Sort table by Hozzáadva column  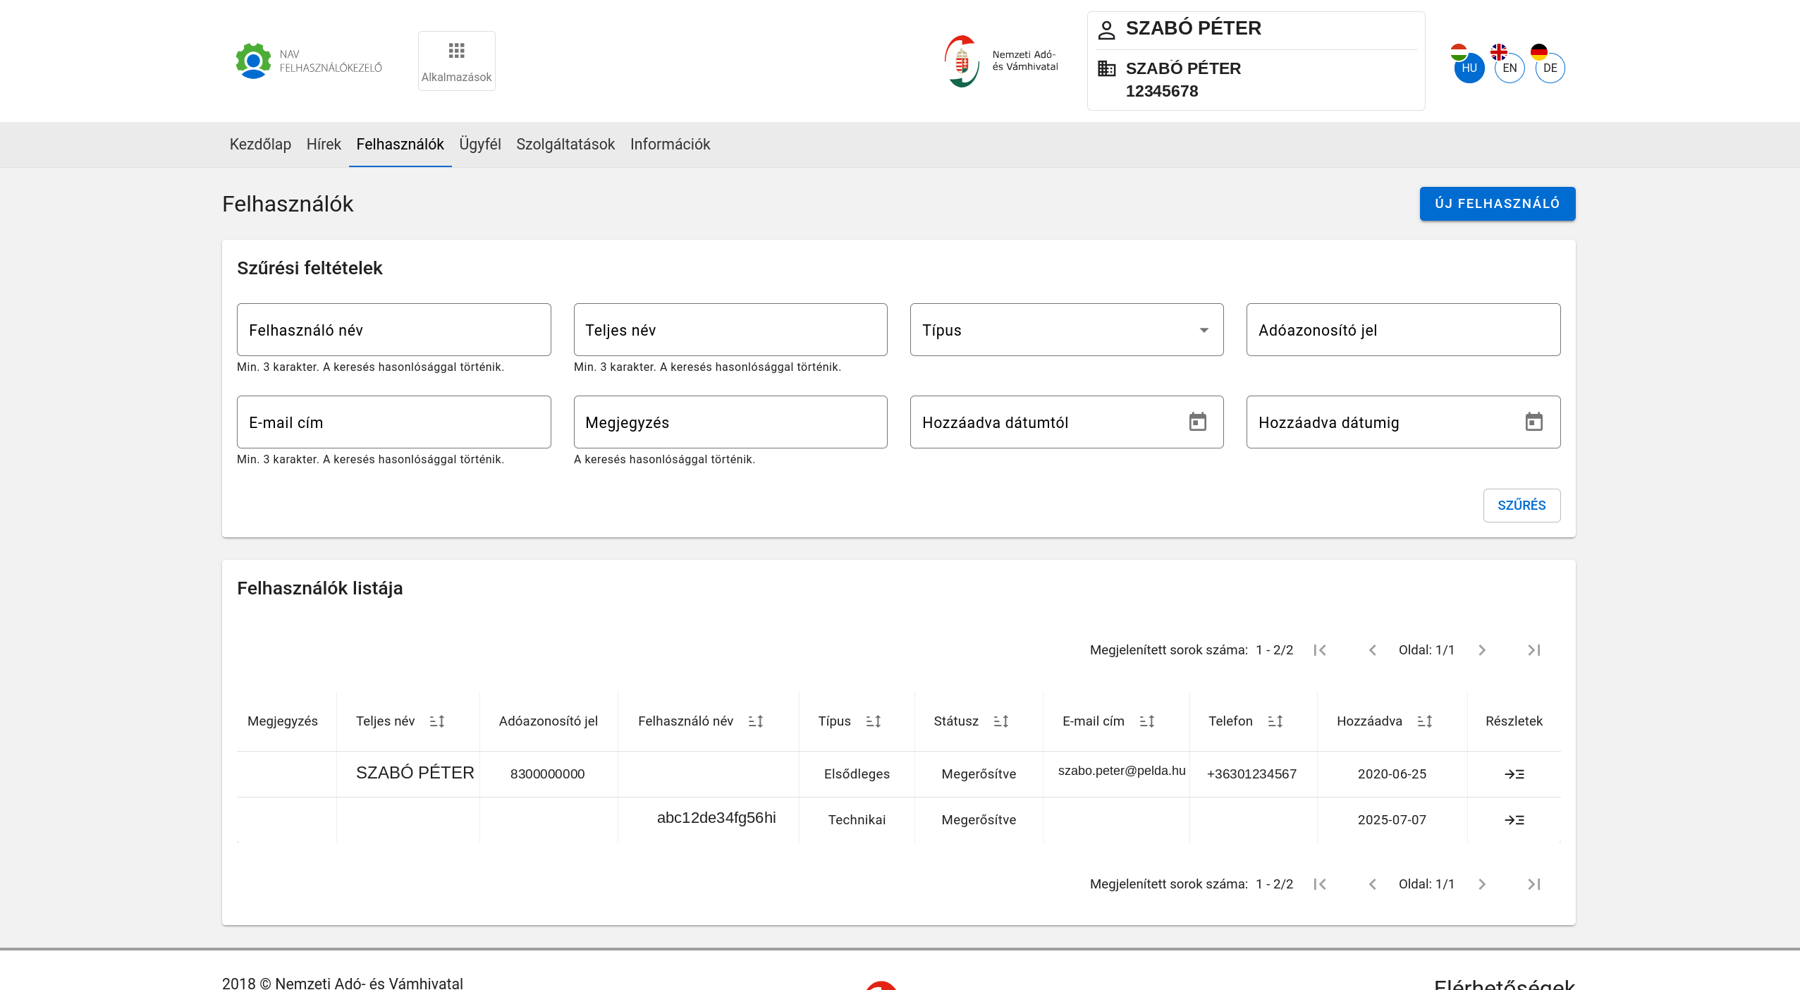pos(1425,721)
